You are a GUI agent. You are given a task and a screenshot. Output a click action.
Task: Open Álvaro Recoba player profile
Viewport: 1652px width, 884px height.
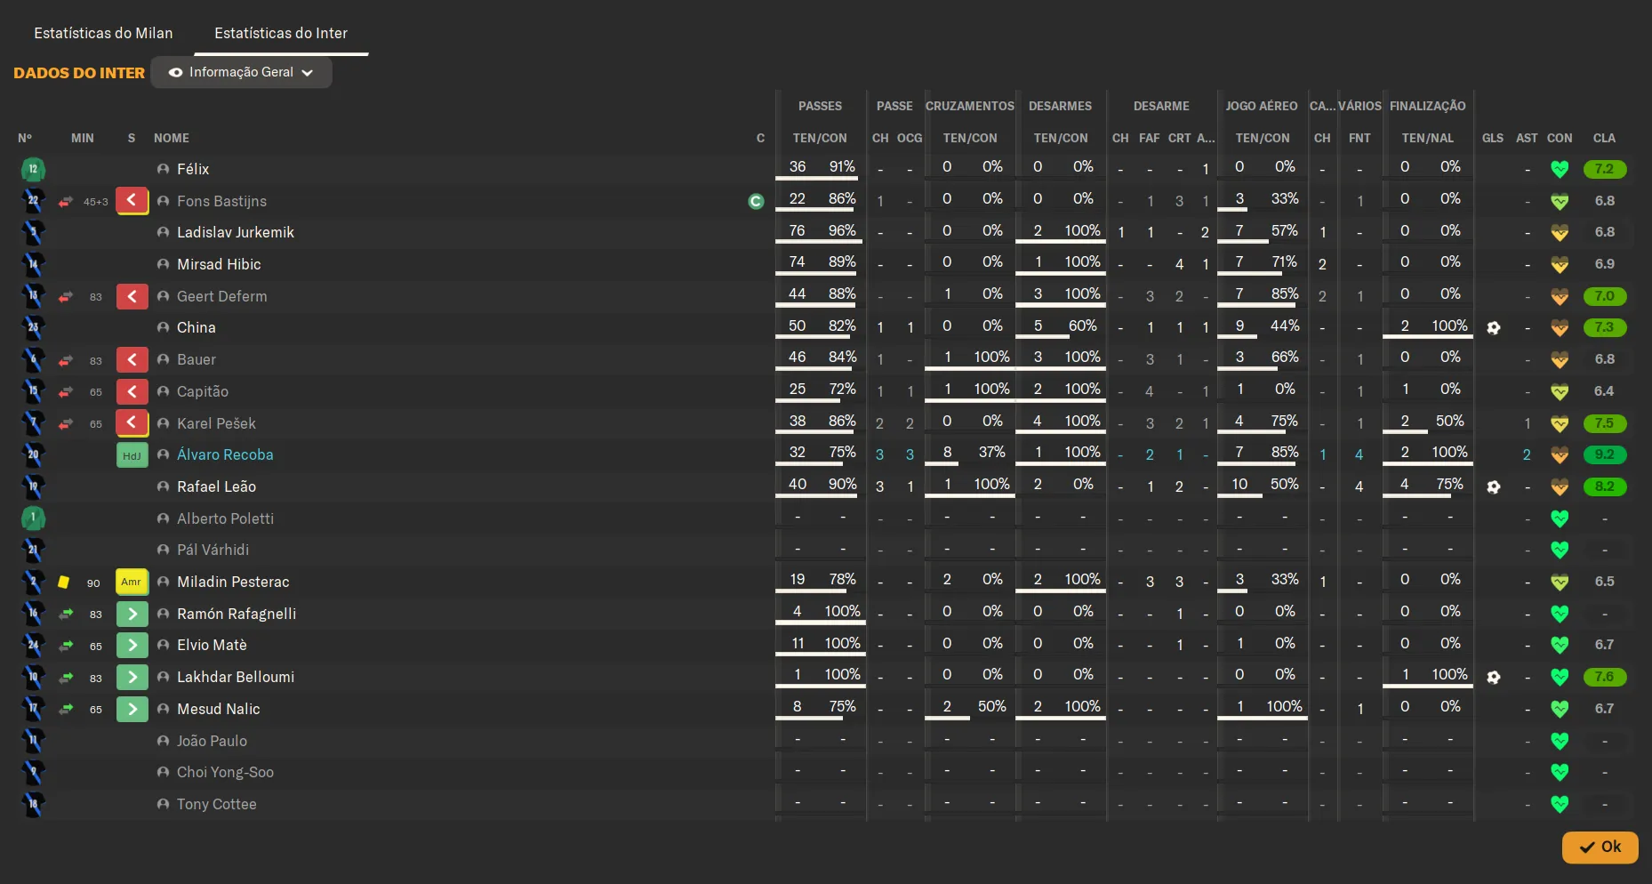point(225,454)
